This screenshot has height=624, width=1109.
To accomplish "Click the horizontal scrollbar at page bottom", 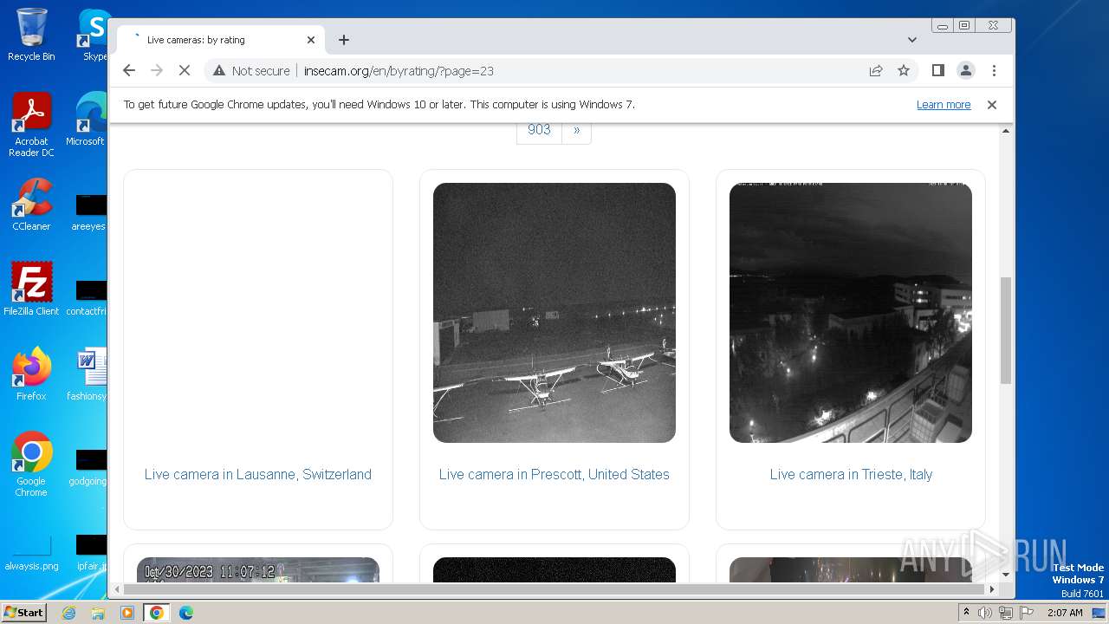I will coord(554,589).
